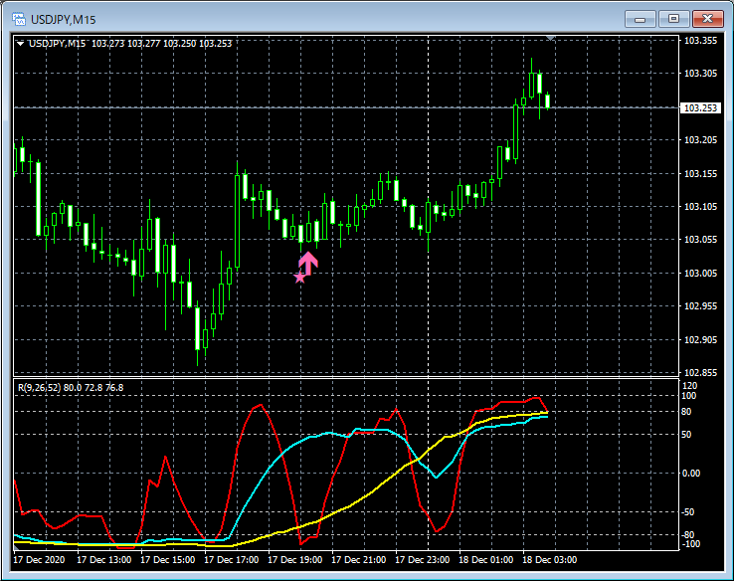
Task: Maximize the USDJPY chart window
Action: 674,18
